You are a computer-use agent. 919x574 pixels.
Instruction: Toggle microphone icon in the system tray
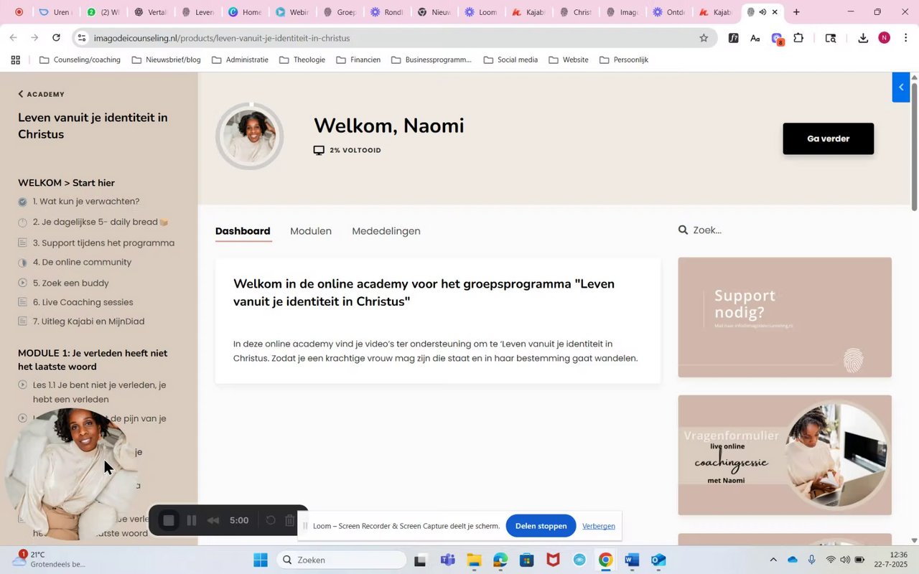pyautogui.click(x=811, y=560)
